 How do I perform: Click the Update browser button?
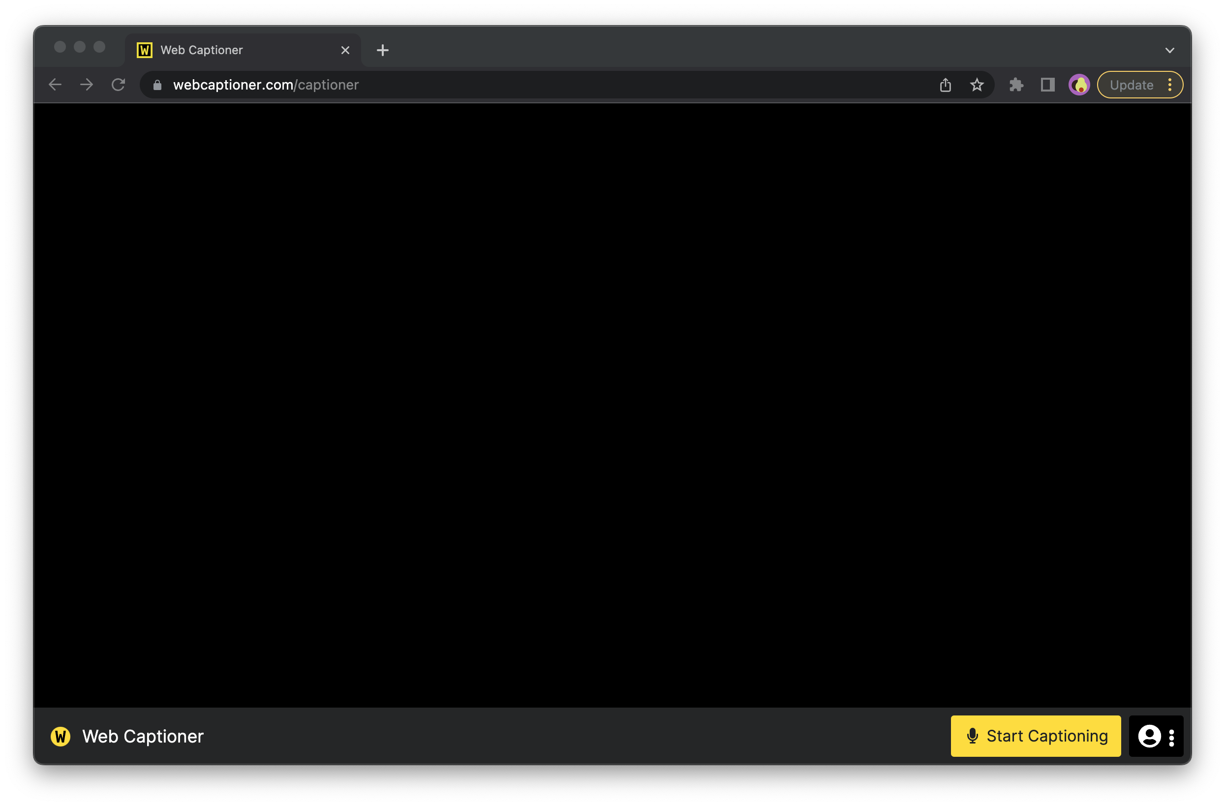[1139, 85]
